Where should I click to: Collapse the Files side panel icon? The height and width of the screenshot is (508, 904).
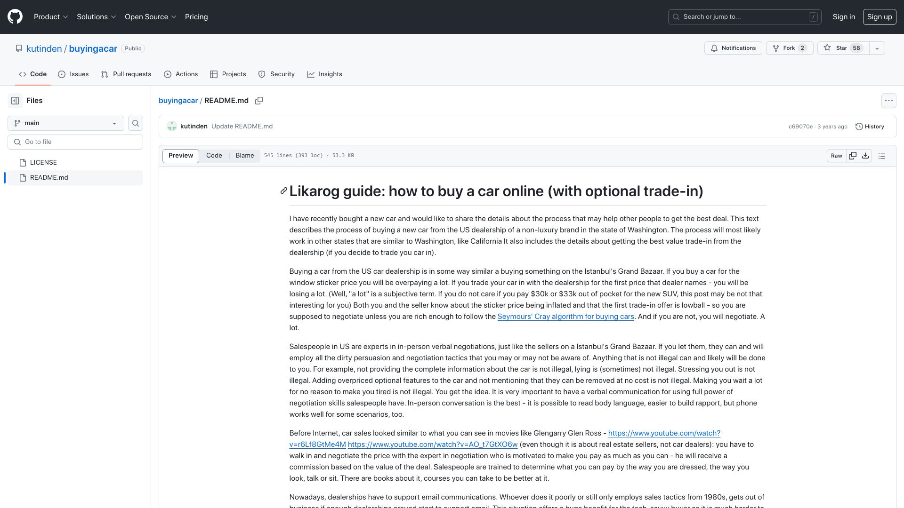[x=15, y=101]
